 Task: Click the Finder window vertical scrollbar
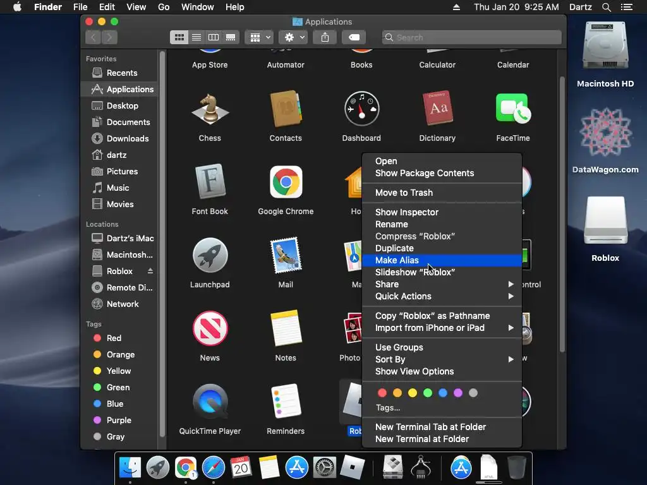tap(562, 215)
